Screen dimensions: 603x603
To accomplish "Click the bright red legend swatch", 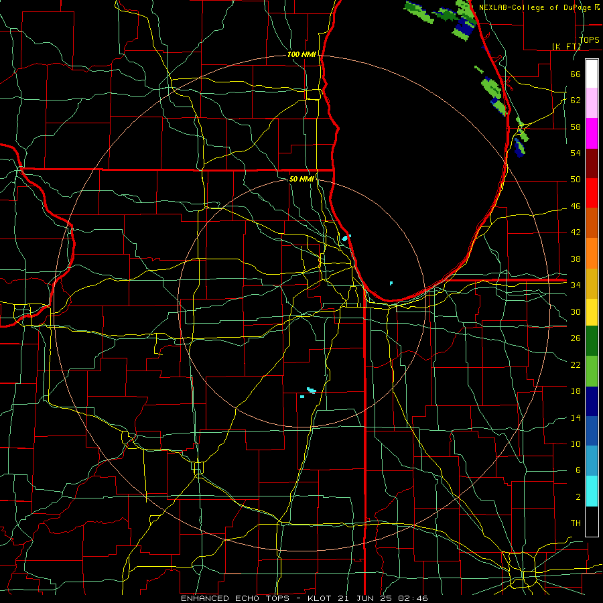I will pos(592,194).
